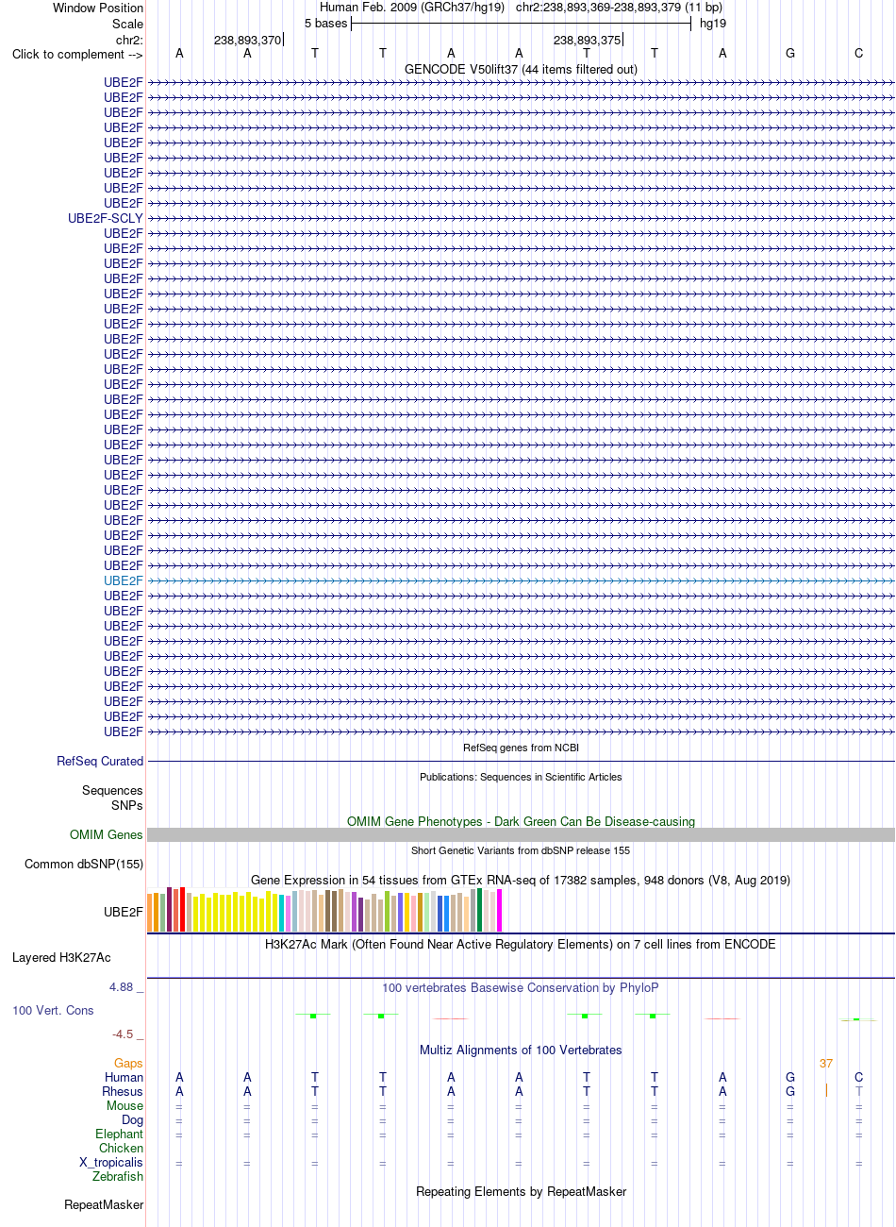Click the magenta bar in the GTEx chart
The width and height of the screenshot is (896, 1227).
(500, 911)
